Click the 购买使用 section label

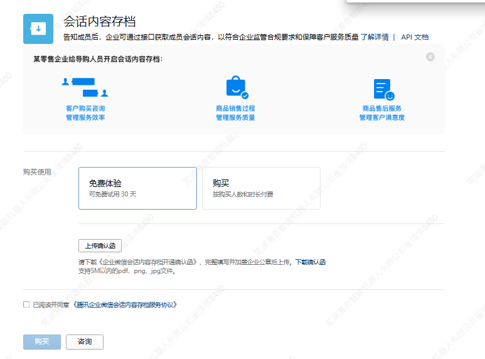(x=37, y=172)
